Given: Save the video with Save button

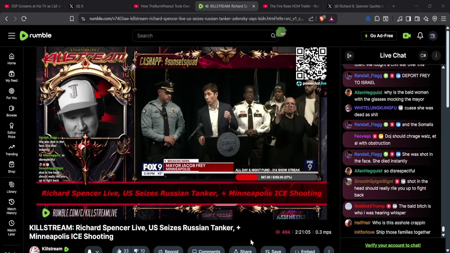Looking at the screenshot, I should tap(273, 251).
